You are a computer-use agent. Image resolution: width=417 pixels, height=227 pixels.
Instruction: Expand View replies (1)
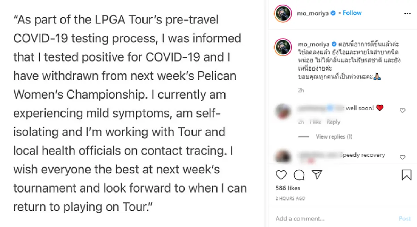point(334,137)
